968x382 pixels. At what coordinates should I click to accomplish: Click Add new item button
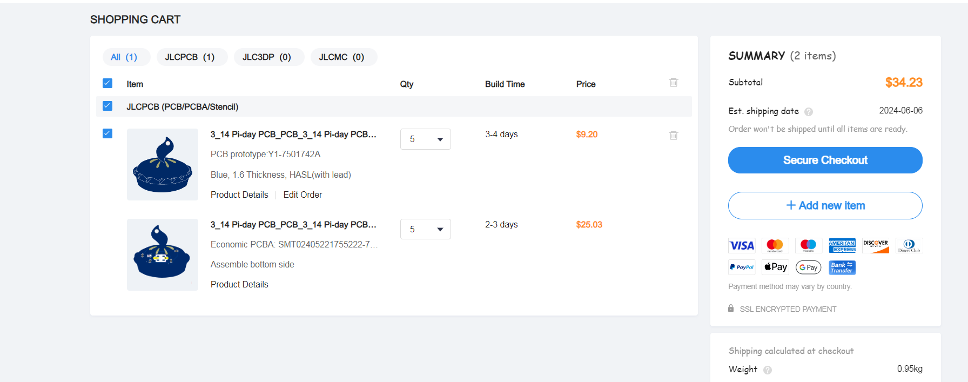[x=825, y=205]
